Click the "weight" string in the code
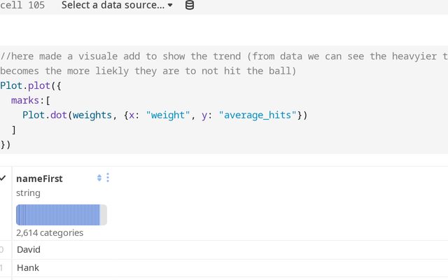 point(166,115)
